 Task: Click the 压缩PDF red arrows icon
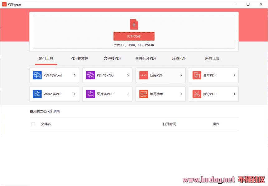coord(144,75)
